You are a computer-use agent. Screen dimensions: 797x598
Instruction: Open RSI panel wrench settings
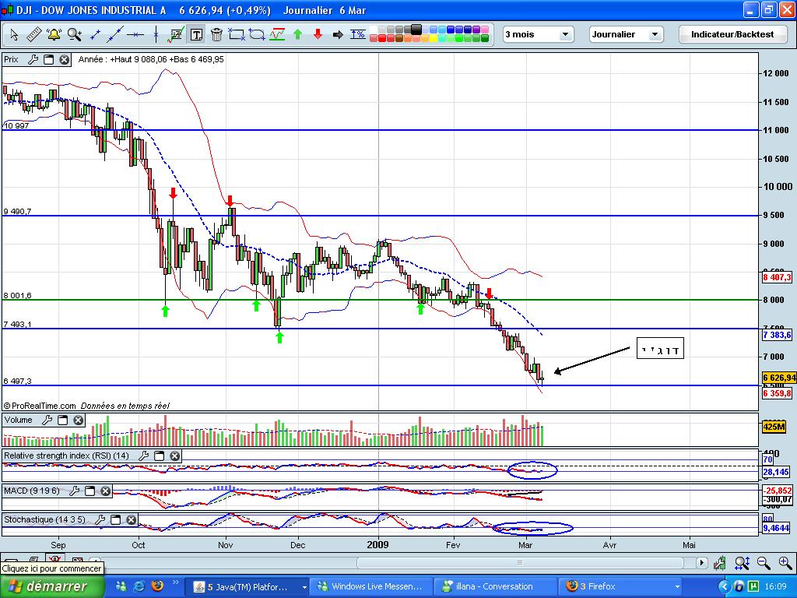tap(143, 456)
